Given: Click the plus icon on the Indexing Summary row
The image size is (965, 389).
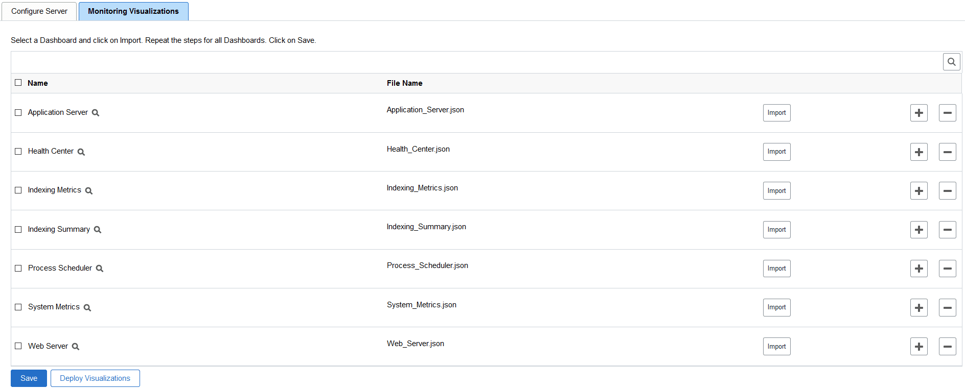Looking at the screenshot, I should 918,229.
